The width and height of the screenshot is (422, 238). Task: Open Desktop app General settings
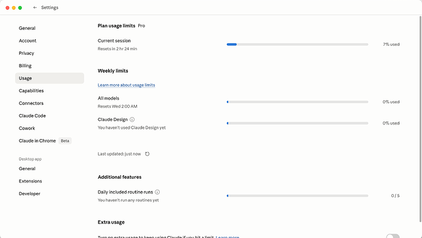(x=50, y=168)
